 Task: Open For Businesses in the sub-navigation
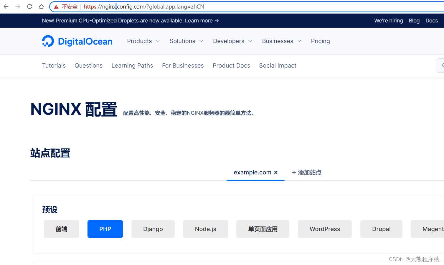click(183, 66)
